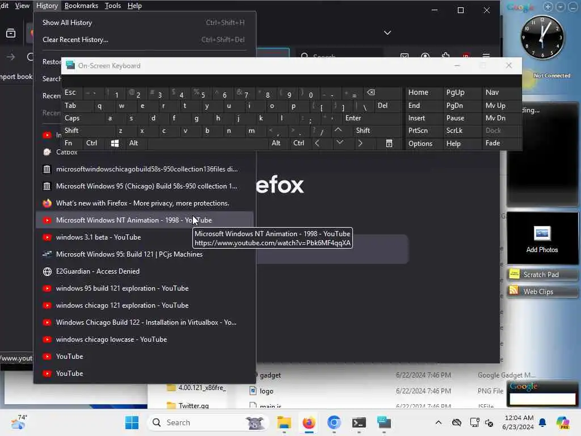Open Microsoft Windows 95 Build 121 PCjs entry
Viewport: 581px width, 436px height.
[145, 254]
